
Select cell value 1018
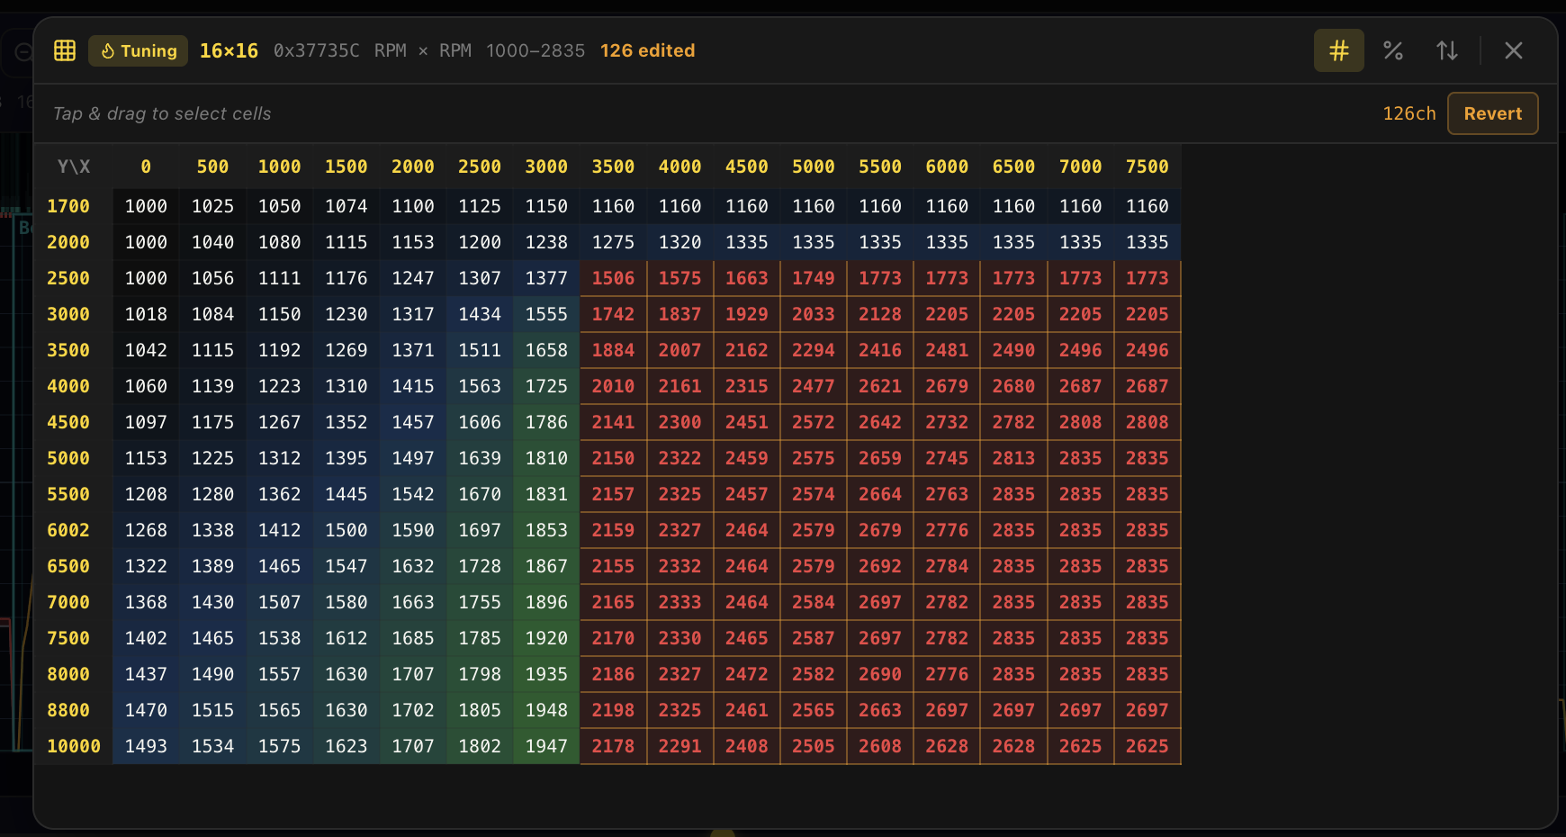click(x=146, y=314)
